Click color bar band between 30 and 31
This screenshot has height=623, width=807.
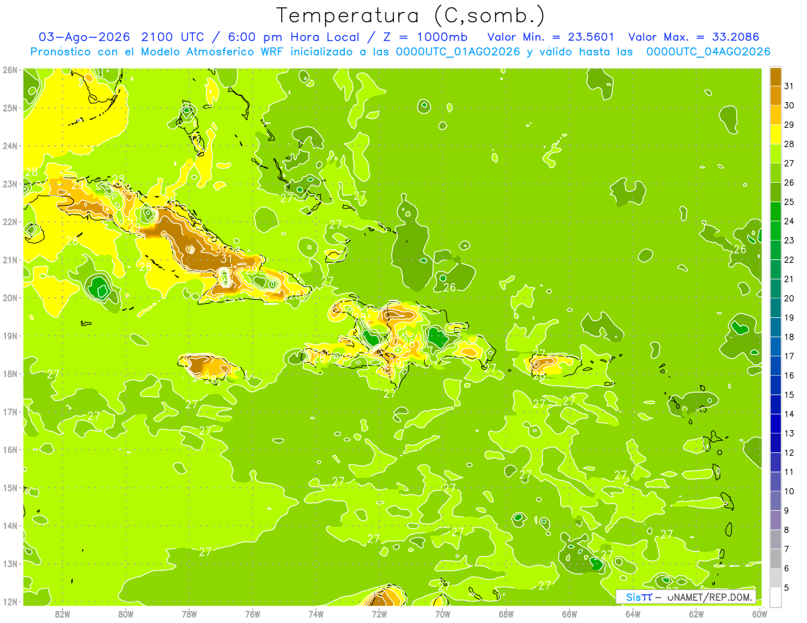[x=776, y=95]
